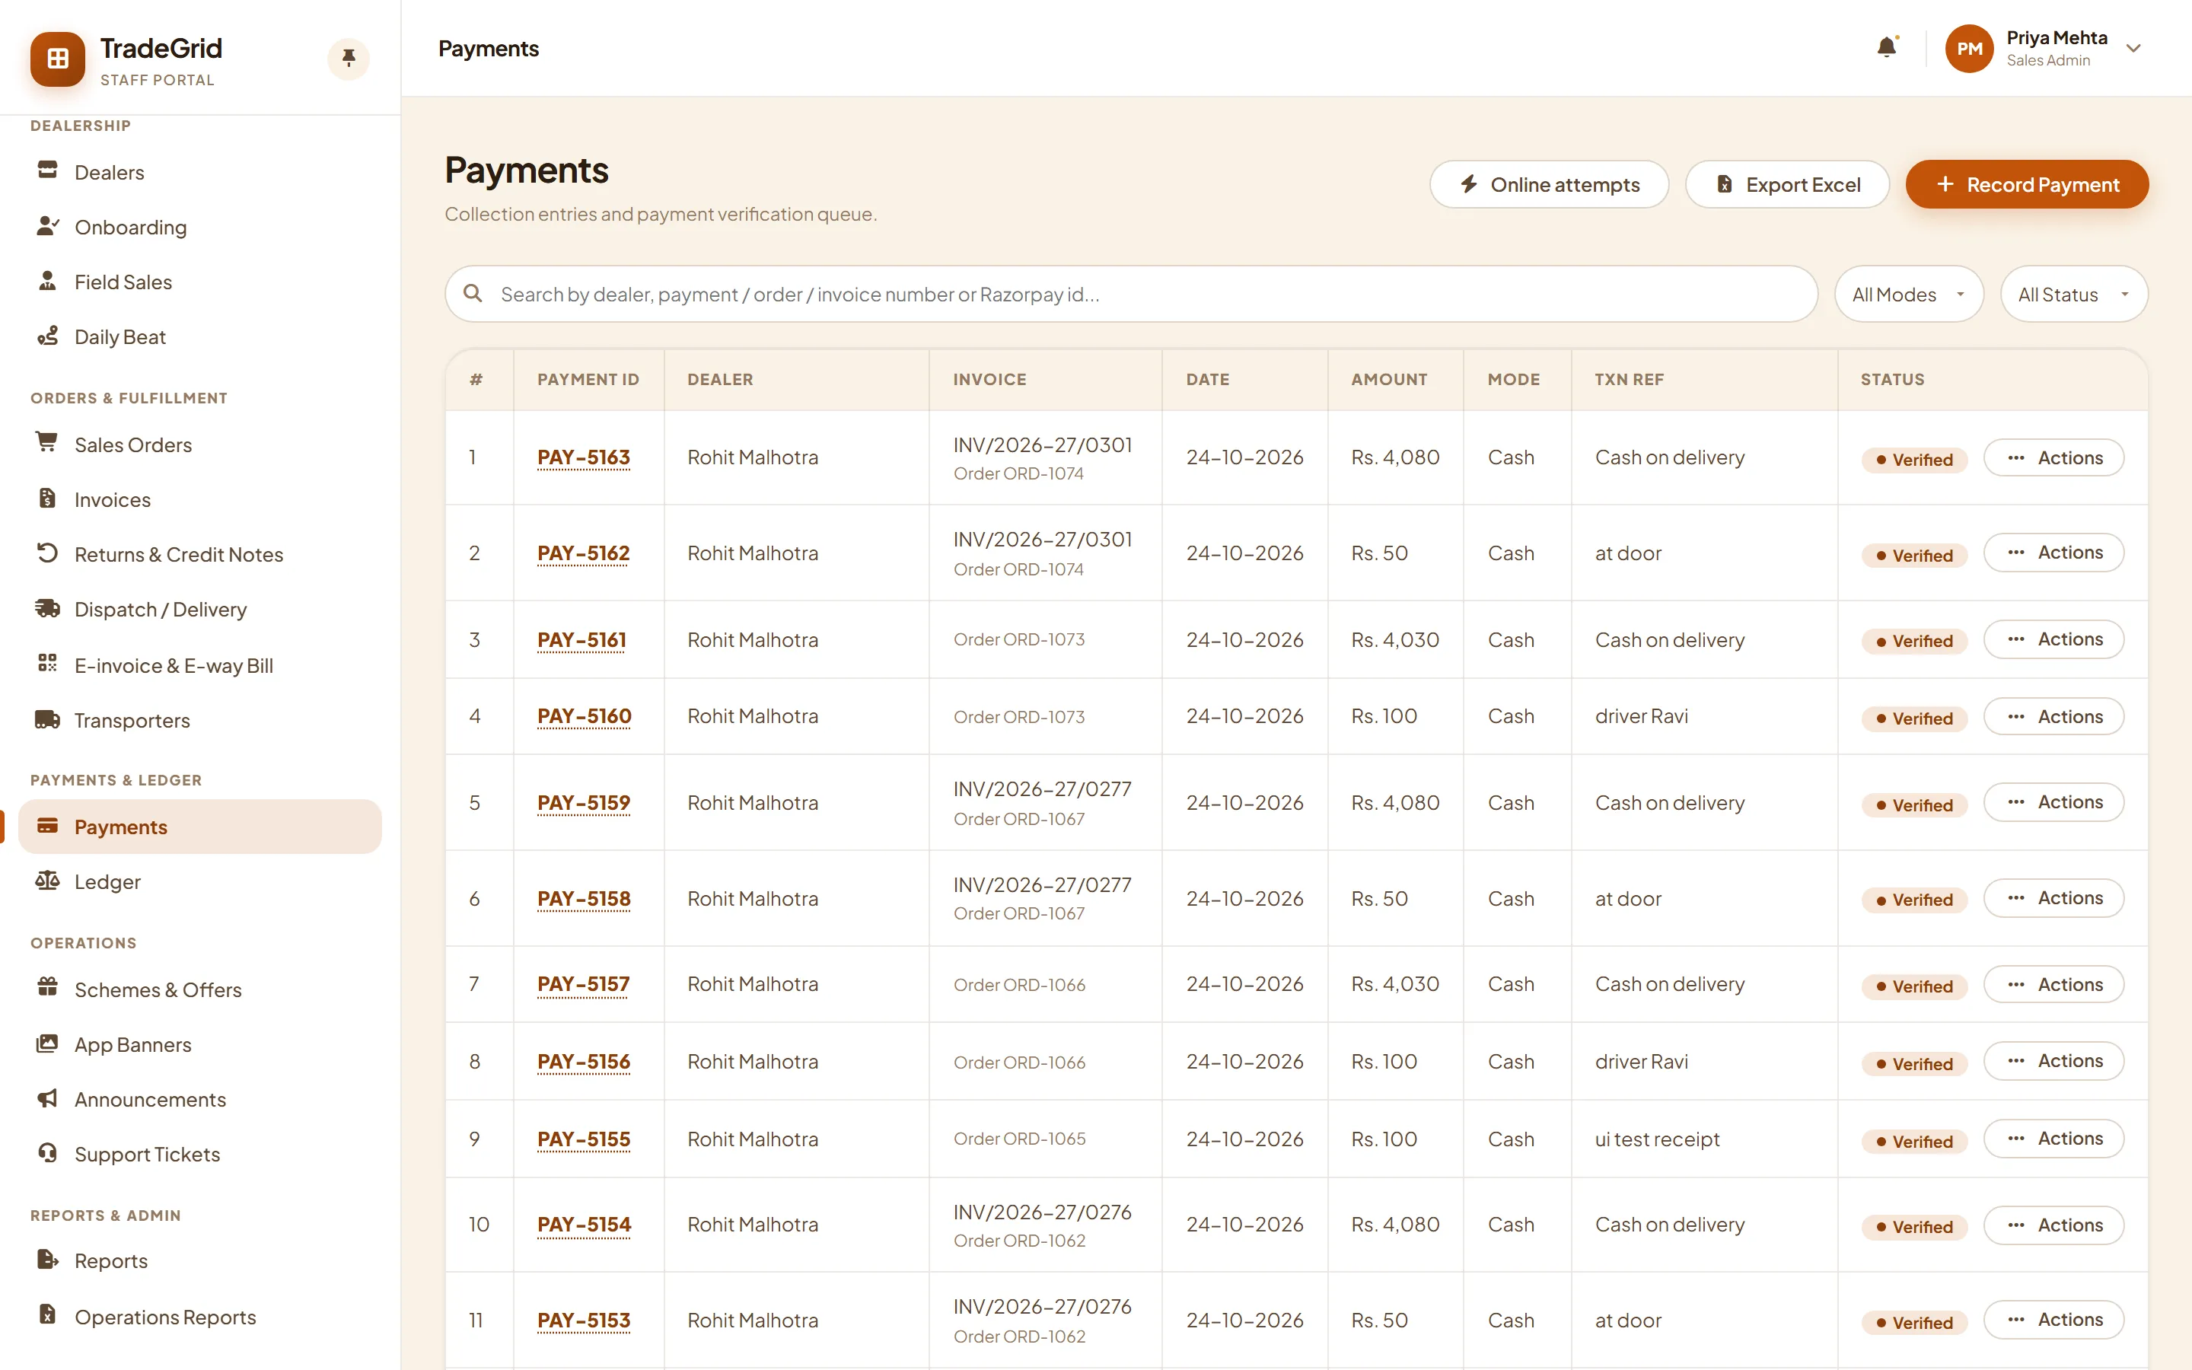Click the Export Excel button
2192x1370 pixels.
click(x=1787, y=185)
